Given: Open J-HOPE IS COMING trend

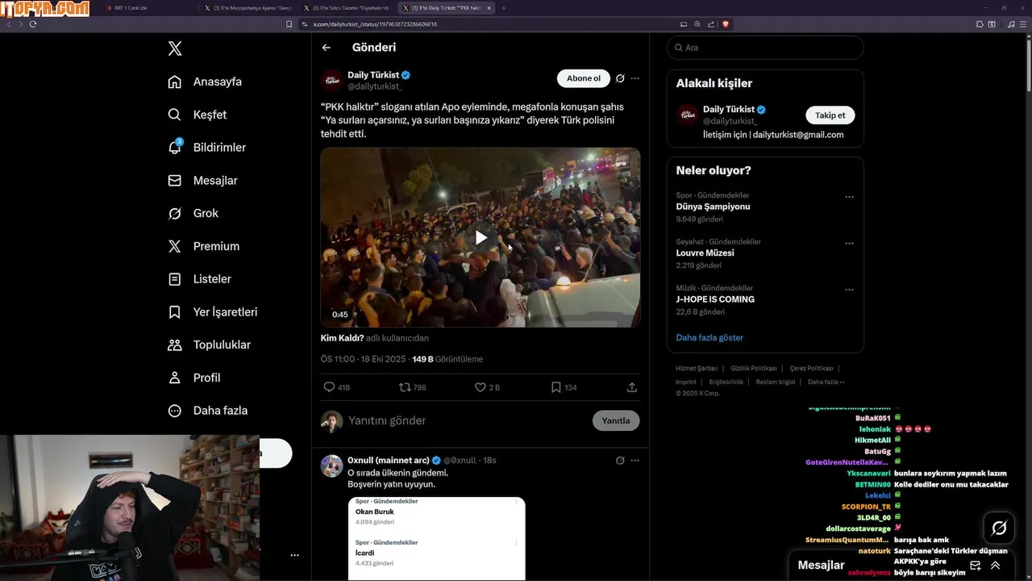Looking at the screenshot, I should (715, 299).
